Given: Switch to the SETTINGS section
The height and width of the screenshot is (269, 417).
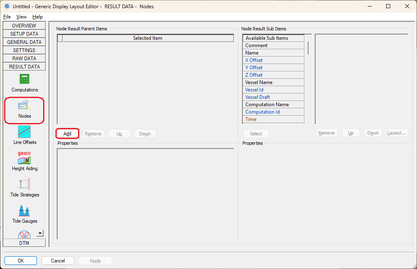Looking at the screenshot, I should [x=24, y=50].
